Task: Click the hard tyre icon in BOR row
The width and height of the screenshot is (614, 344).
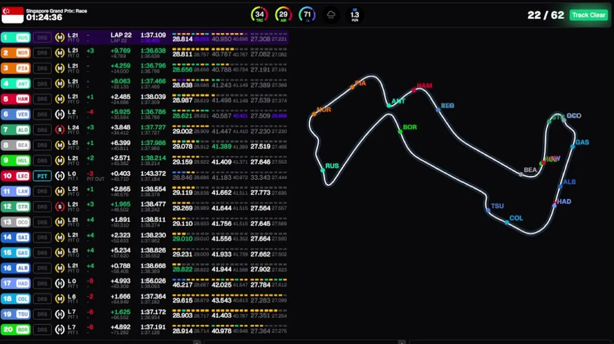Action: pyautogui.click(x=60, y=329)
